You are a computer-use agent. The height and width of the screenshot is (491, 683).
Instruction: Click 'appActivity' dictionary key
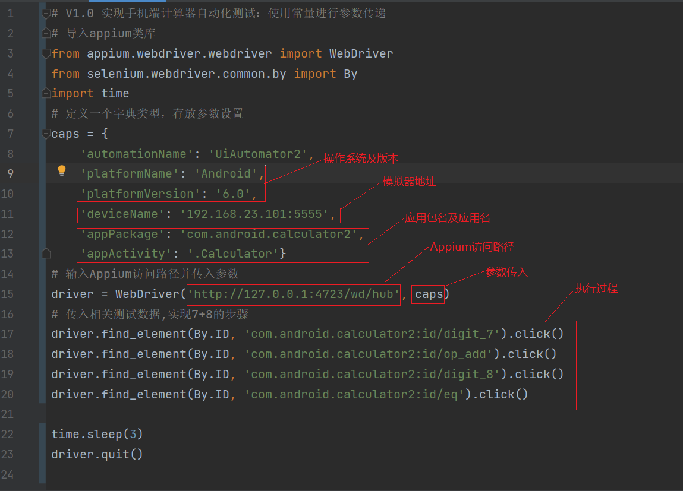click(126, 254)
